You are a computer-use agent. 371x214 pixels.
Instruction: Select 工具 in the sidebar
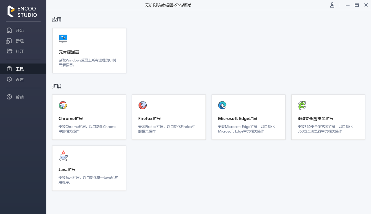tap(23, 69)
